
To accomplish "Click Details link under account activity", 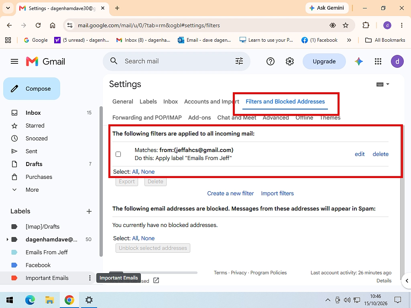I will click(x=384, y=280).
